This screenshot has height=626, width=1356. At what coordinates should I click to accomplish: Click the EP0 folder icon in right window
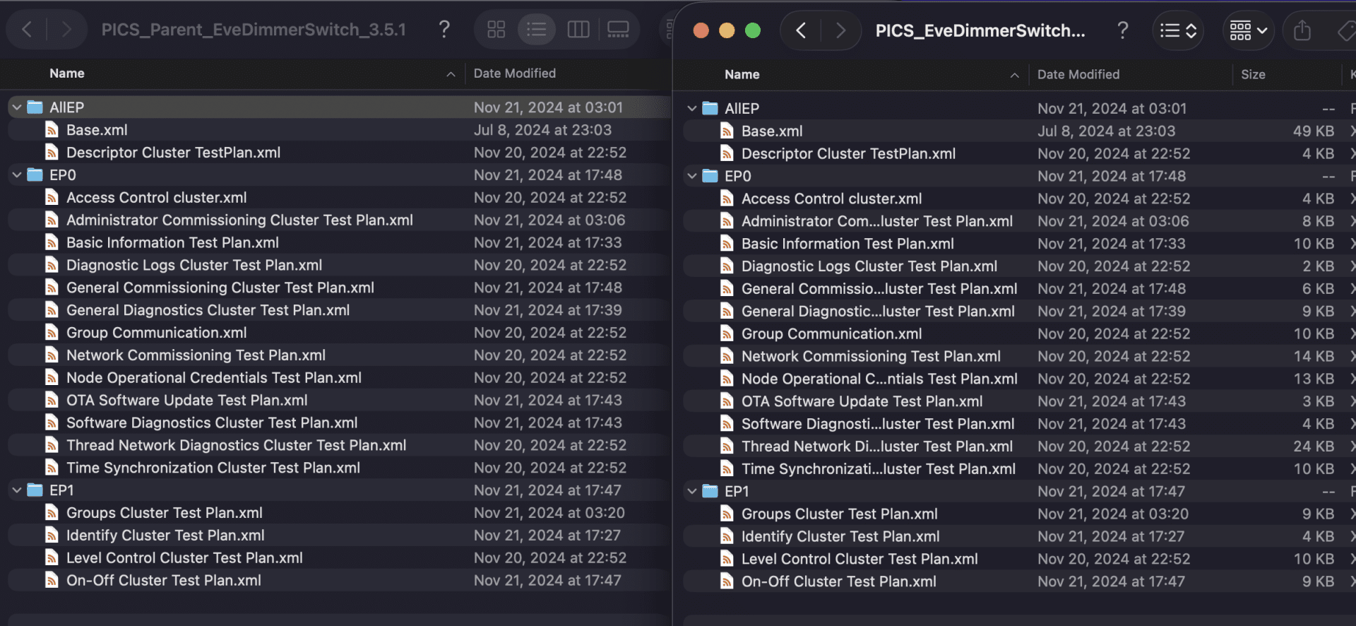point(710,177)
